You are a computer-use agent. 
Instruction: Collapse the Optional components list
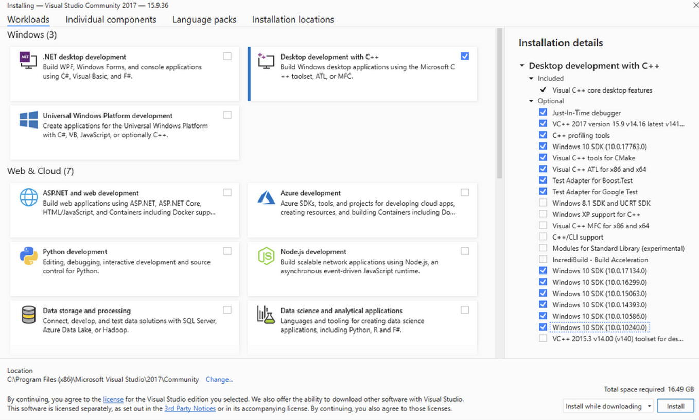click(531, 101)
